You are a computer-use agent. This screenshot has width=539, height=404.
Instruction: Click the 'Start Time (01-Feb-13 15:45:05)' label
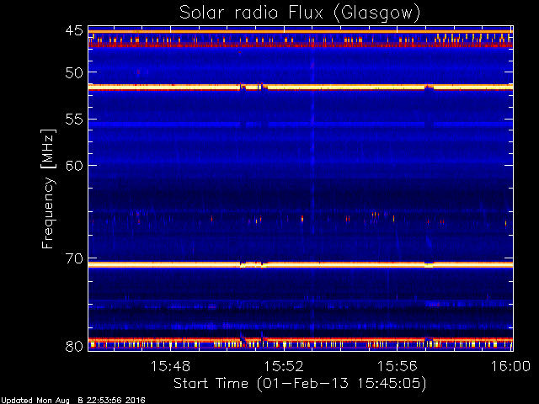pos(300,384)
